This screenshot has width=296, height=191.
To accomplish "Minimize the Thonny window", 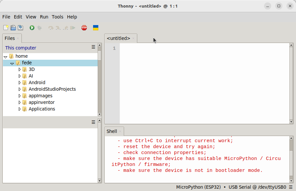I will coord(268,6).
